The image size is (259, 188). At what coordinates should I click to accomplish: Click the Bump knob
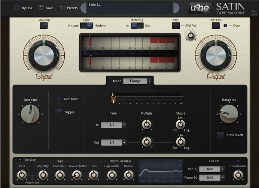pos(129,175)
